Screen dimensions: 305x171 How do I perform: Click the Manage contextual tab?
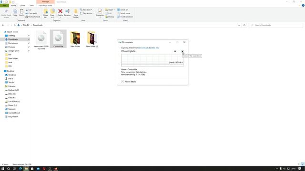click(45, 2)
